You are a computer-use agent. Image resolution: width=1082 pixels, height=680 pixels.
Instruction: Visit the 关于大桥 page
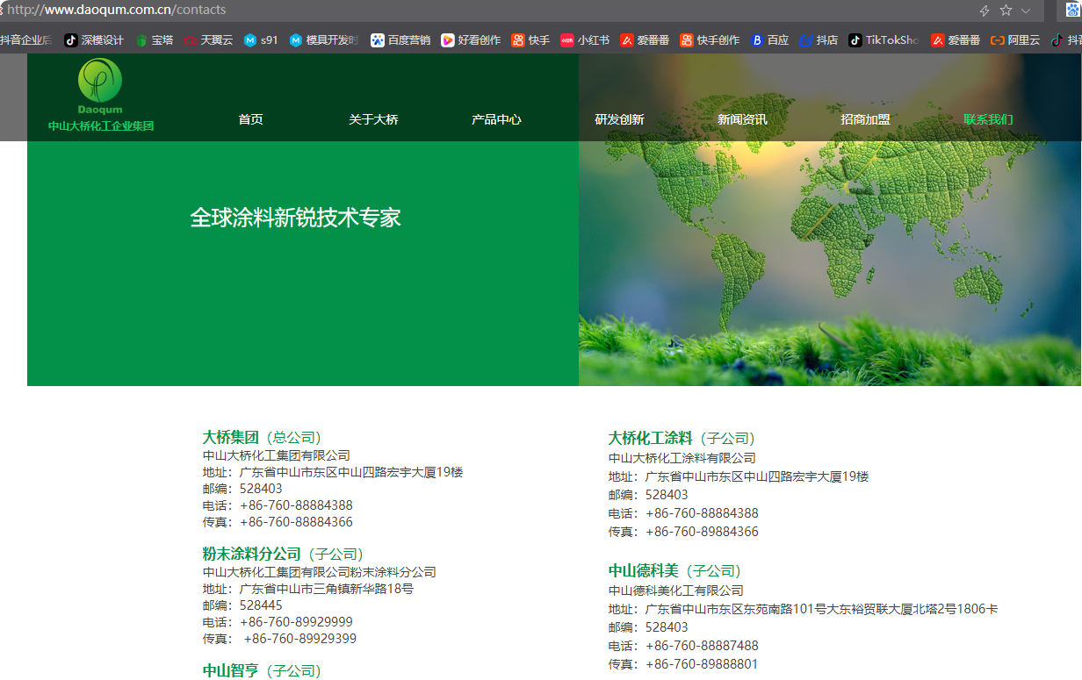click(x=374, y=118)
